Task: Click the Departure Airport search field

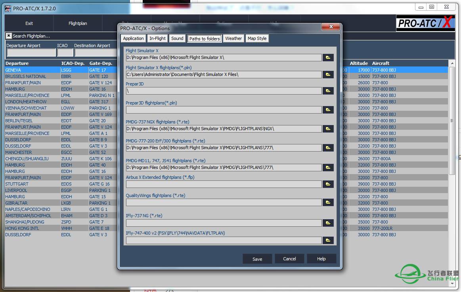Action: point(31,53)
